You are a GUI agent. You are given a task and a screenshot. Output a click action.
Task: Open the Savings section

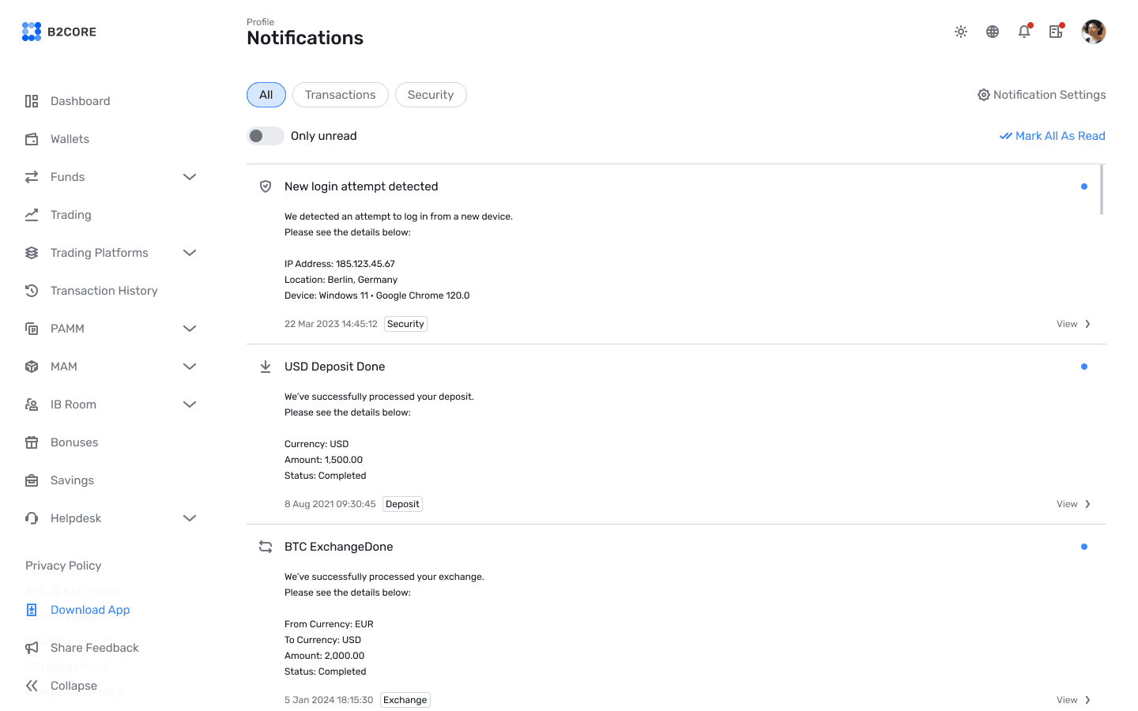(x=72, y=480)
